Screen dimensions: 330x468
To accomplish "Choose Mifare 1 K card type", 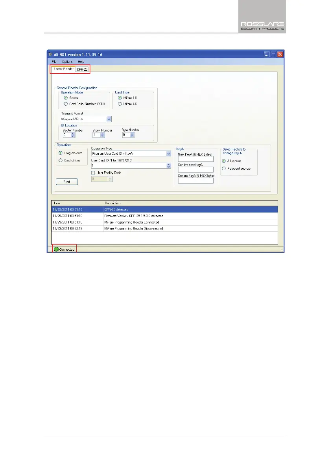I will coord(120,98).
